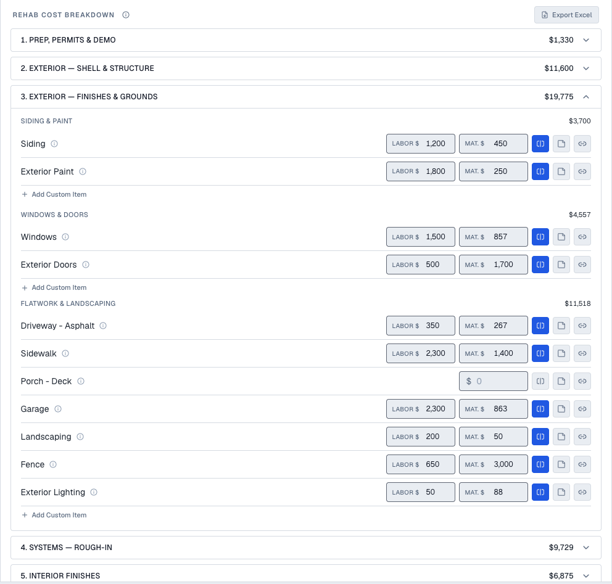
Task: Toggle labor/material split for Windows
Action: click(540, 237)
